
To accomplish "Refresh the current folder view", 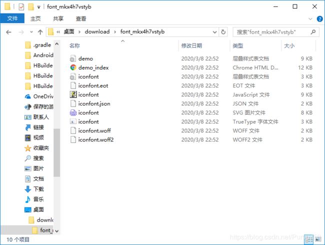I will 223,32.
